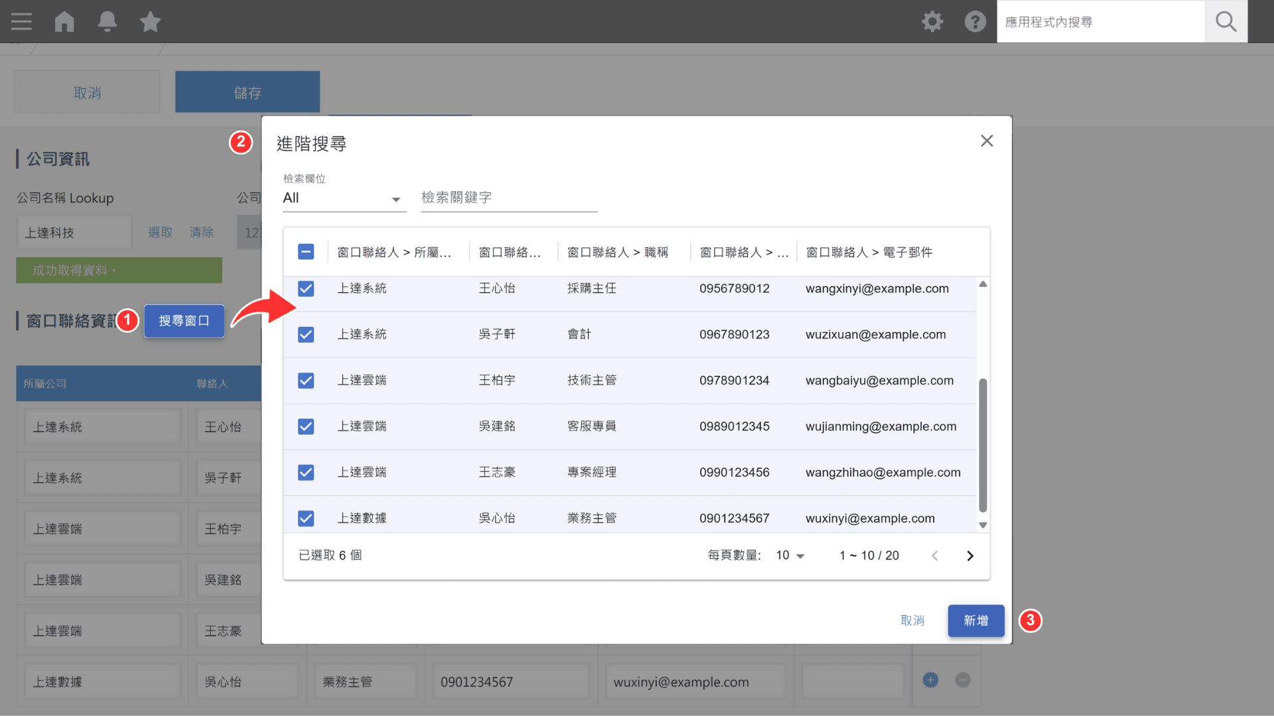This screenshot has height=716, width=1274.
Task: Open the 每頁數量 dropdown showing 10
Action: [790, 556]
